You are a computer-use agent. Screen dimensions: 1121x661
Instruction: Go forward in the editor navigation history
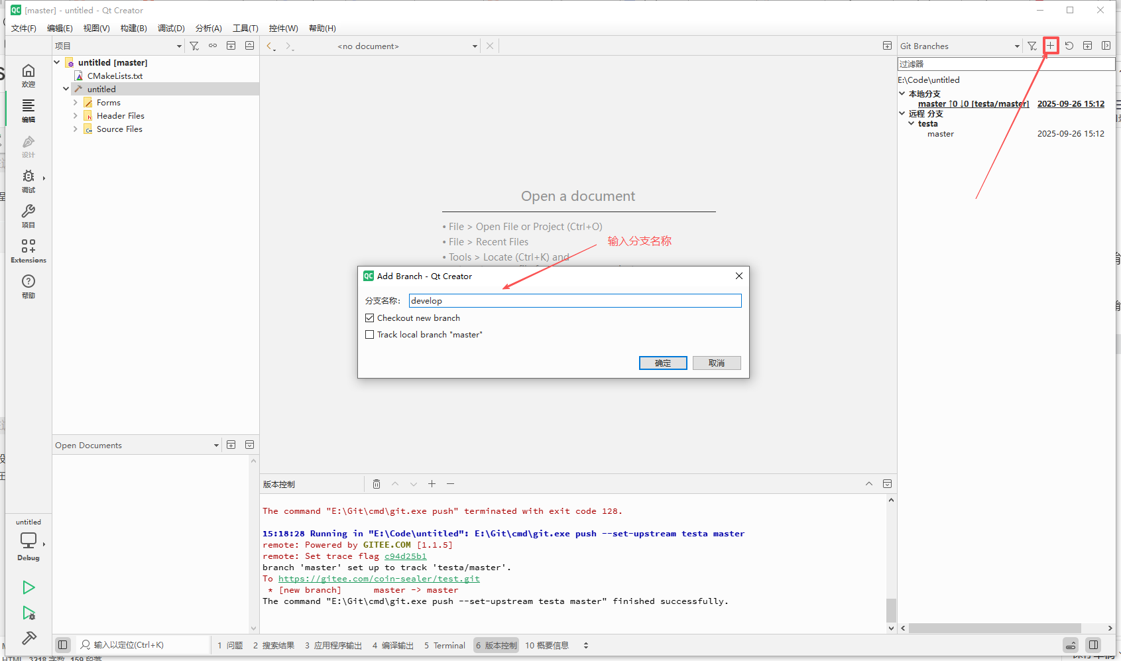click(289, 46)
